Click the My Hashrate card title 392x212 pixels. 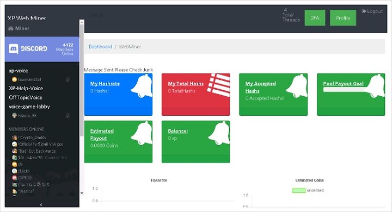point(105,84)
